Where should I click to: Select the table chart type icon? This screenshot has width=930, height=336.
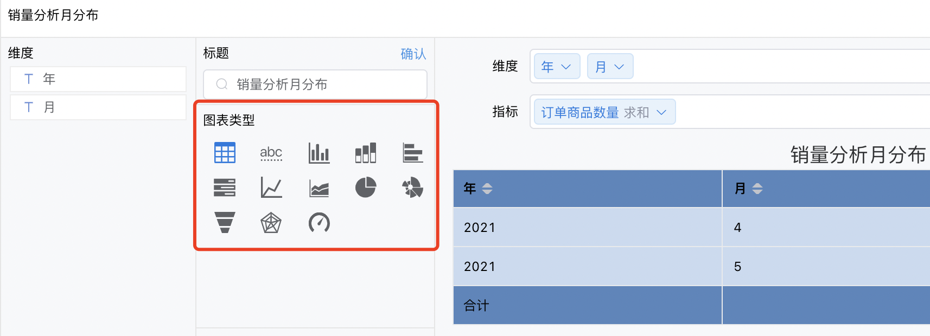point(225,153)
